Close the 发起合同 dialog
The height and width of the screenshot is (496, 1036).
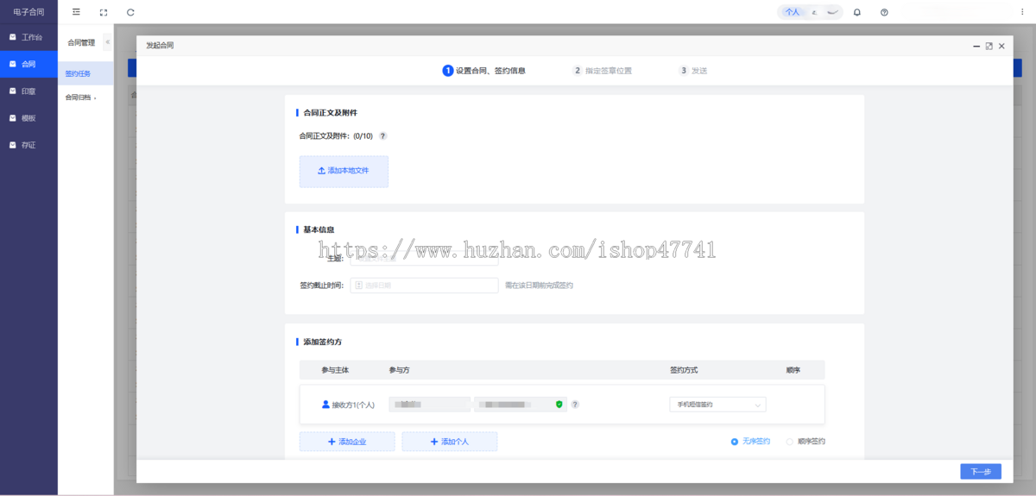pos(1001,46)
